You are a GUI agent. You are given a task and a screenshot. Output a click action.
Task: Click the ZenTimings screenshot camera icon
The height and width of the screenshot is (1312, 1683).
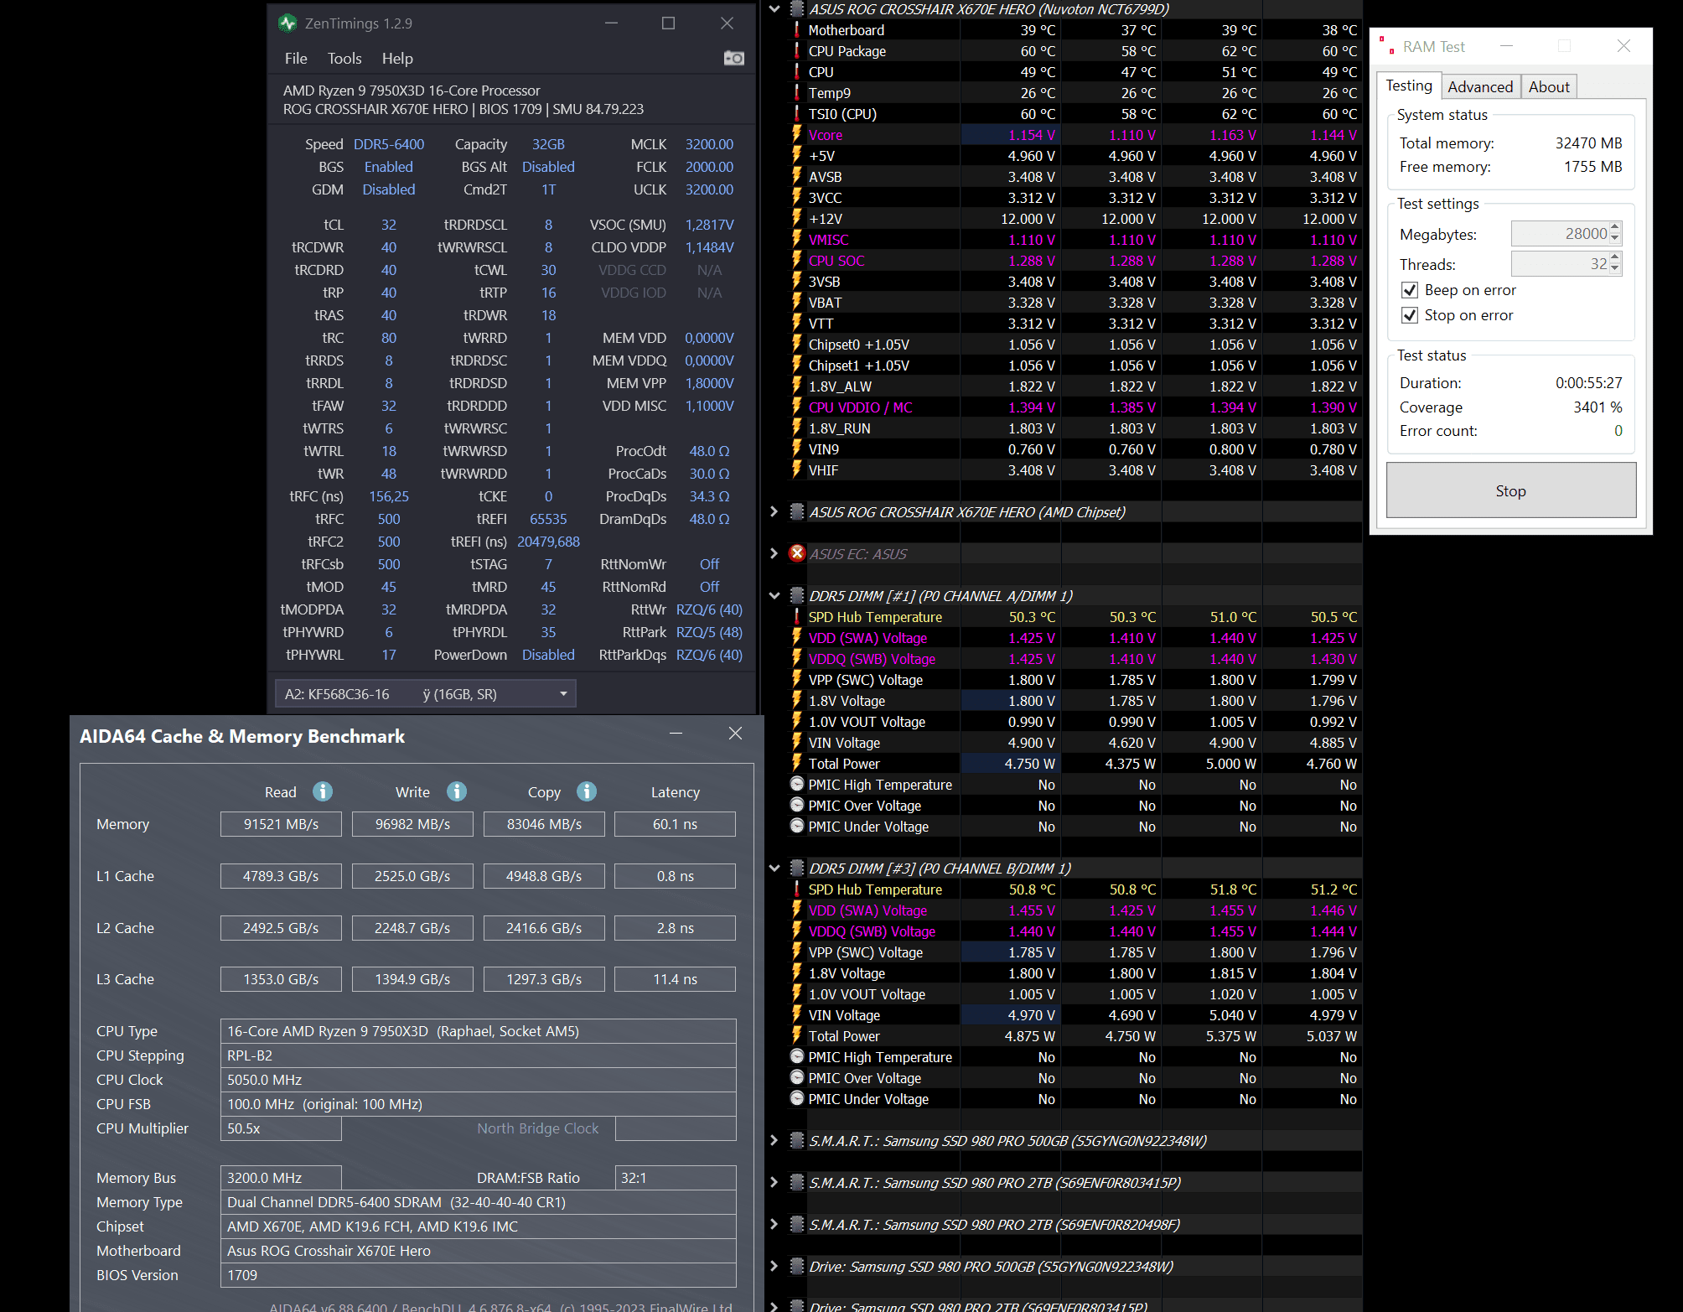[733, 58]
